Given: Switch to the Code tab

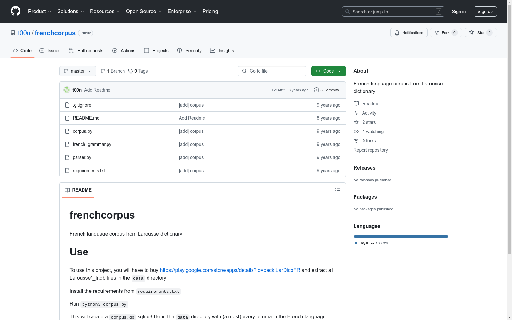Looking at the screenshot, I should coord(22,51).
